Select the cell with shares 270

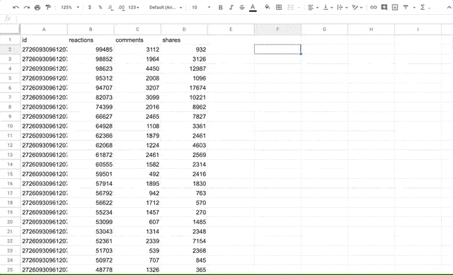tap(184, 212)
